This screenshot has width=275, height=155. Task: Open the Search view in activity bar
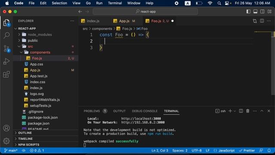[6, 35]
